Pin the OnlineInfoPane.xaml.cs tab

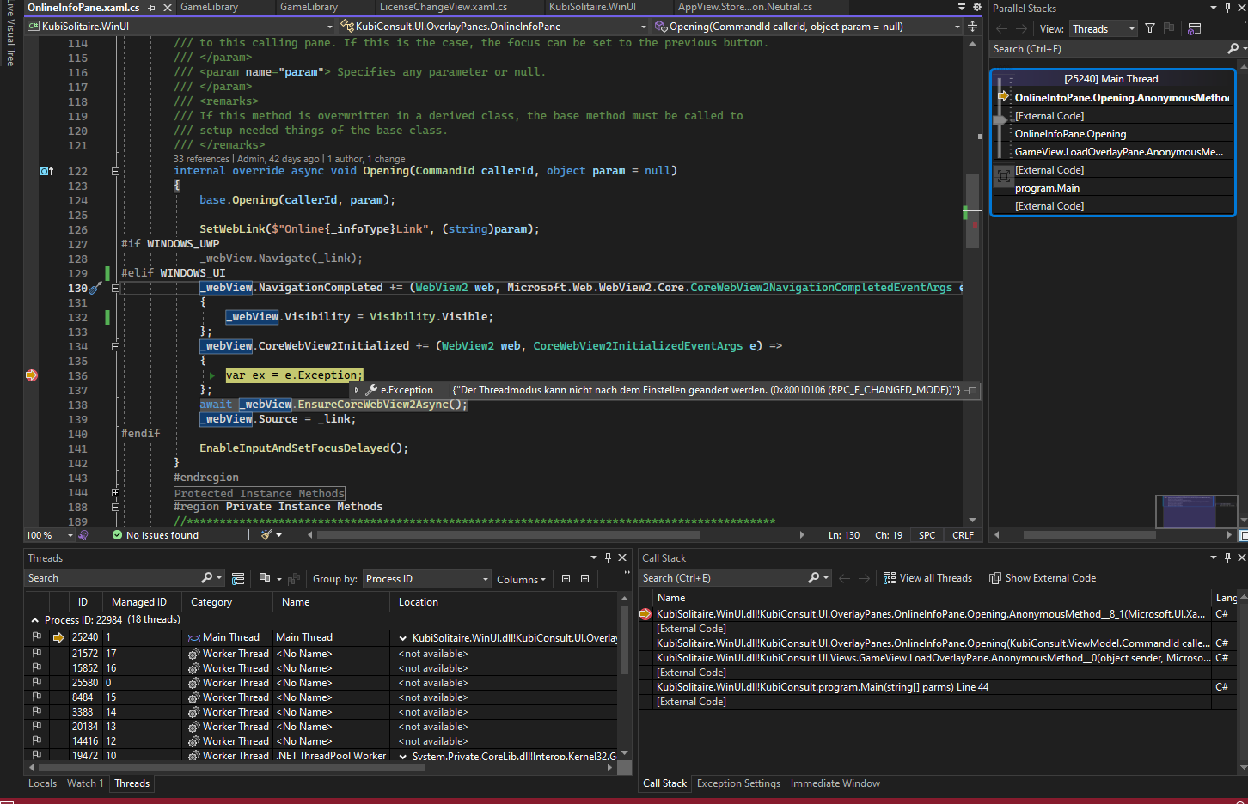click(151, 7)
